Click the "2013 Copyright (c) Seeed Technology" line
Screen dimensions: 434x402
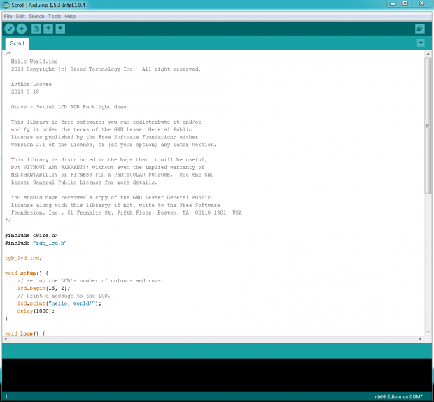(106, 69)
